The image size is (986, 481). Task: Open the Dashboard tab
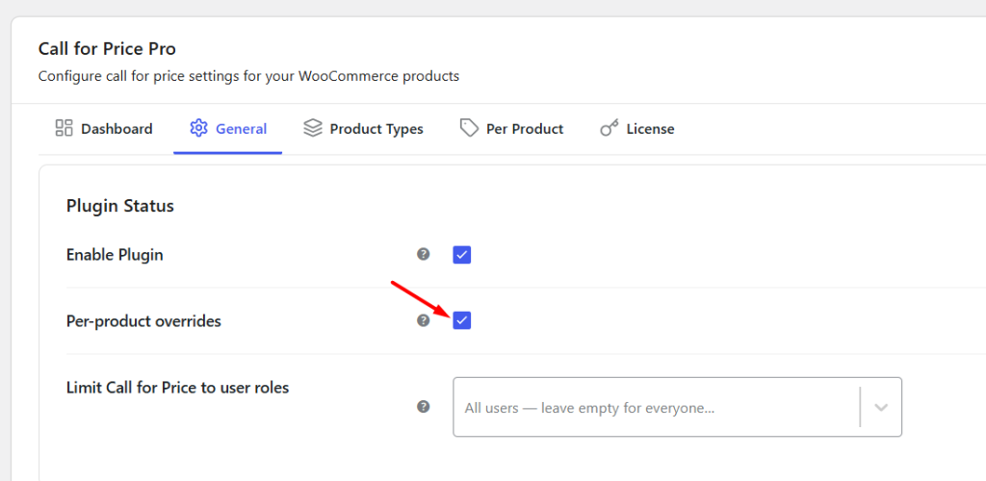[104, 129]
